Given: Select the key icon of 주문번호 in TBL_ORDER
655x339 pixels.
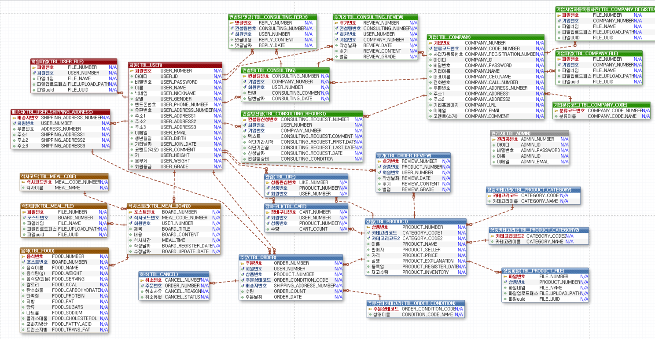Looking at the screenshot, I should 243,262.
